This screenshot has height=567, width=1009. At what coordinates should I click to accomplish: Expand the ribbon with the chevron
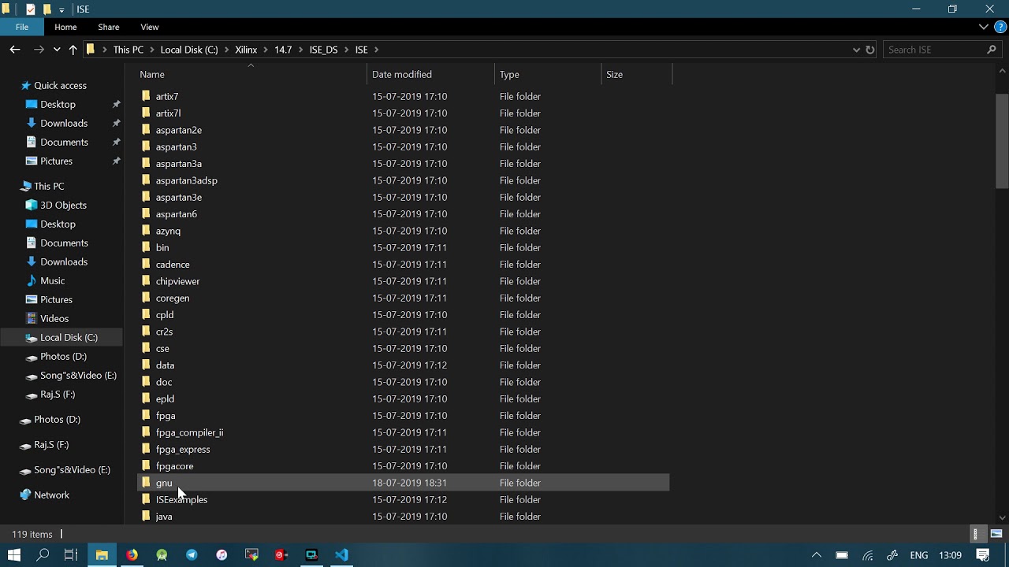983,27
